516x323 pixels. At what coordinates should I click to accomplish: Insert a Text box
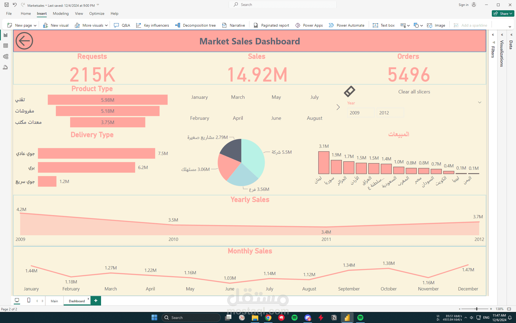click(384, 25)
